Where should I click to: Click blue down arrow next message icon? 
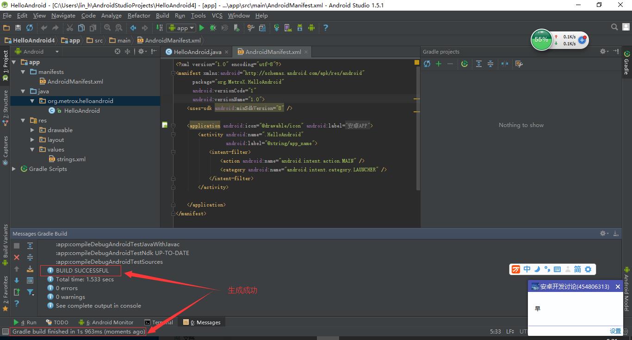tap(17, 280)
